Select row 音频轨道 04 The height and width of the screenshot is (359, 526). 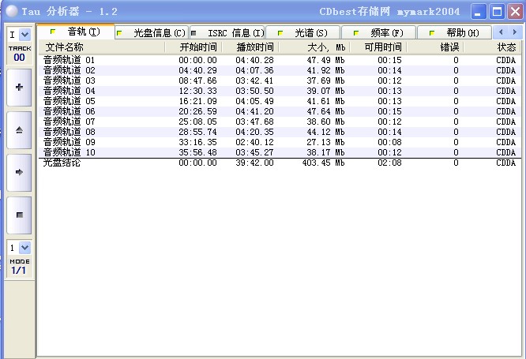pos(280,91)
